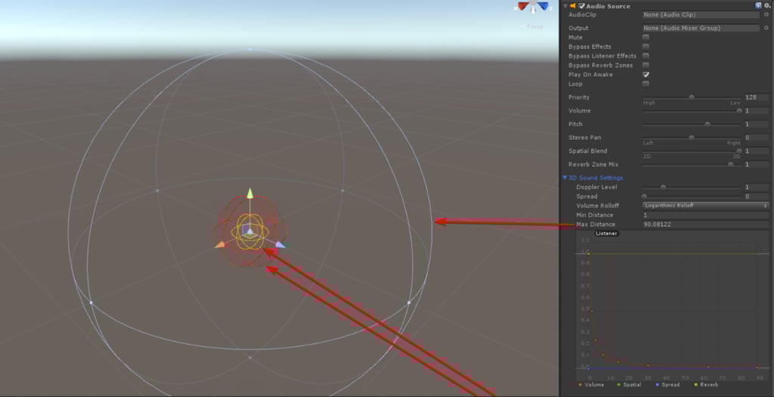Enable Bypass Reverb Zones checkbox
Viewport: 774px width, 397px height.
(646, 65)
